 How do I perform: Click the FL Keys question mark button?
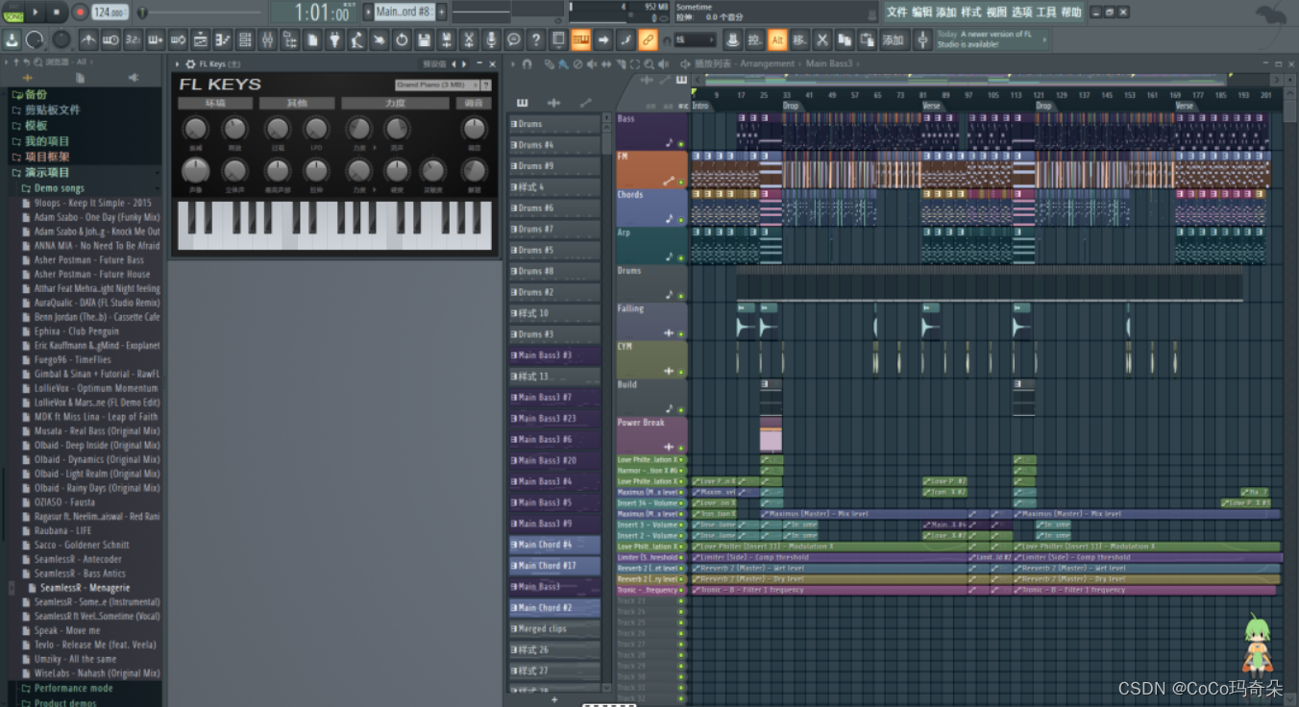coord(485,85)
